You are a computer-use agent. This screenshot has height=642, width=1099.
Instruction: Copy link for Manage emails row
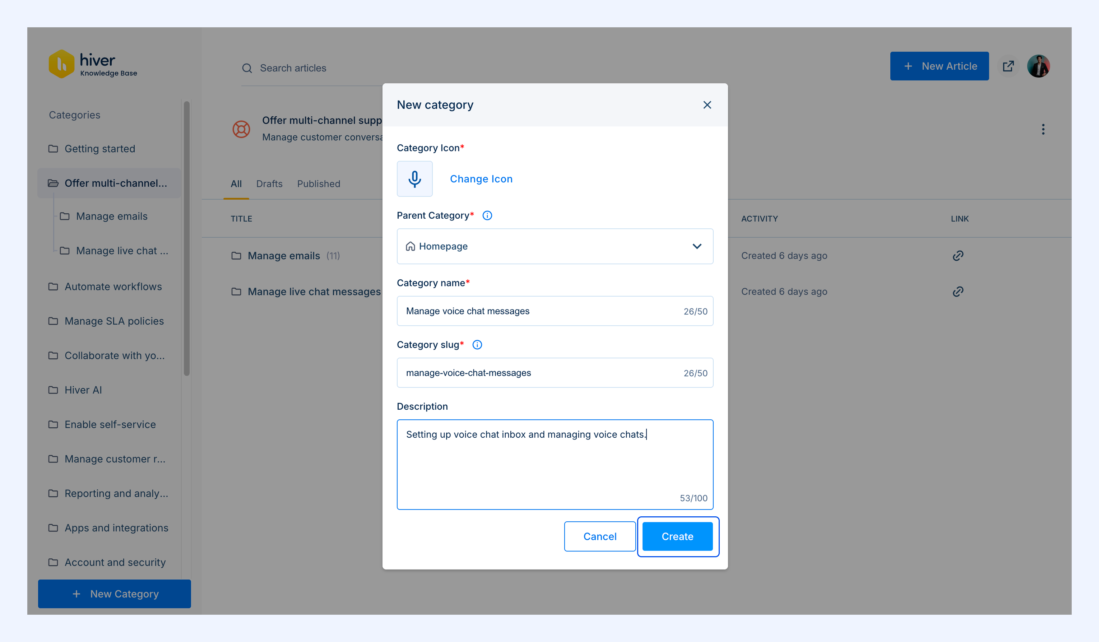958,256
